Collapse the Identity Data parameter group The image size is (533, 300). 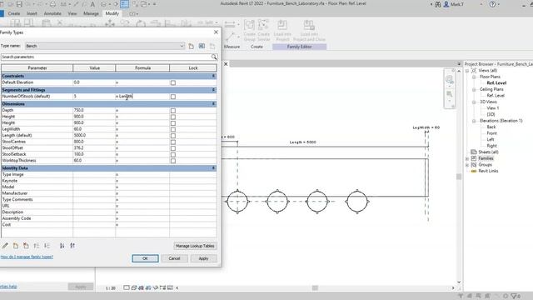[x=213, y=168]
